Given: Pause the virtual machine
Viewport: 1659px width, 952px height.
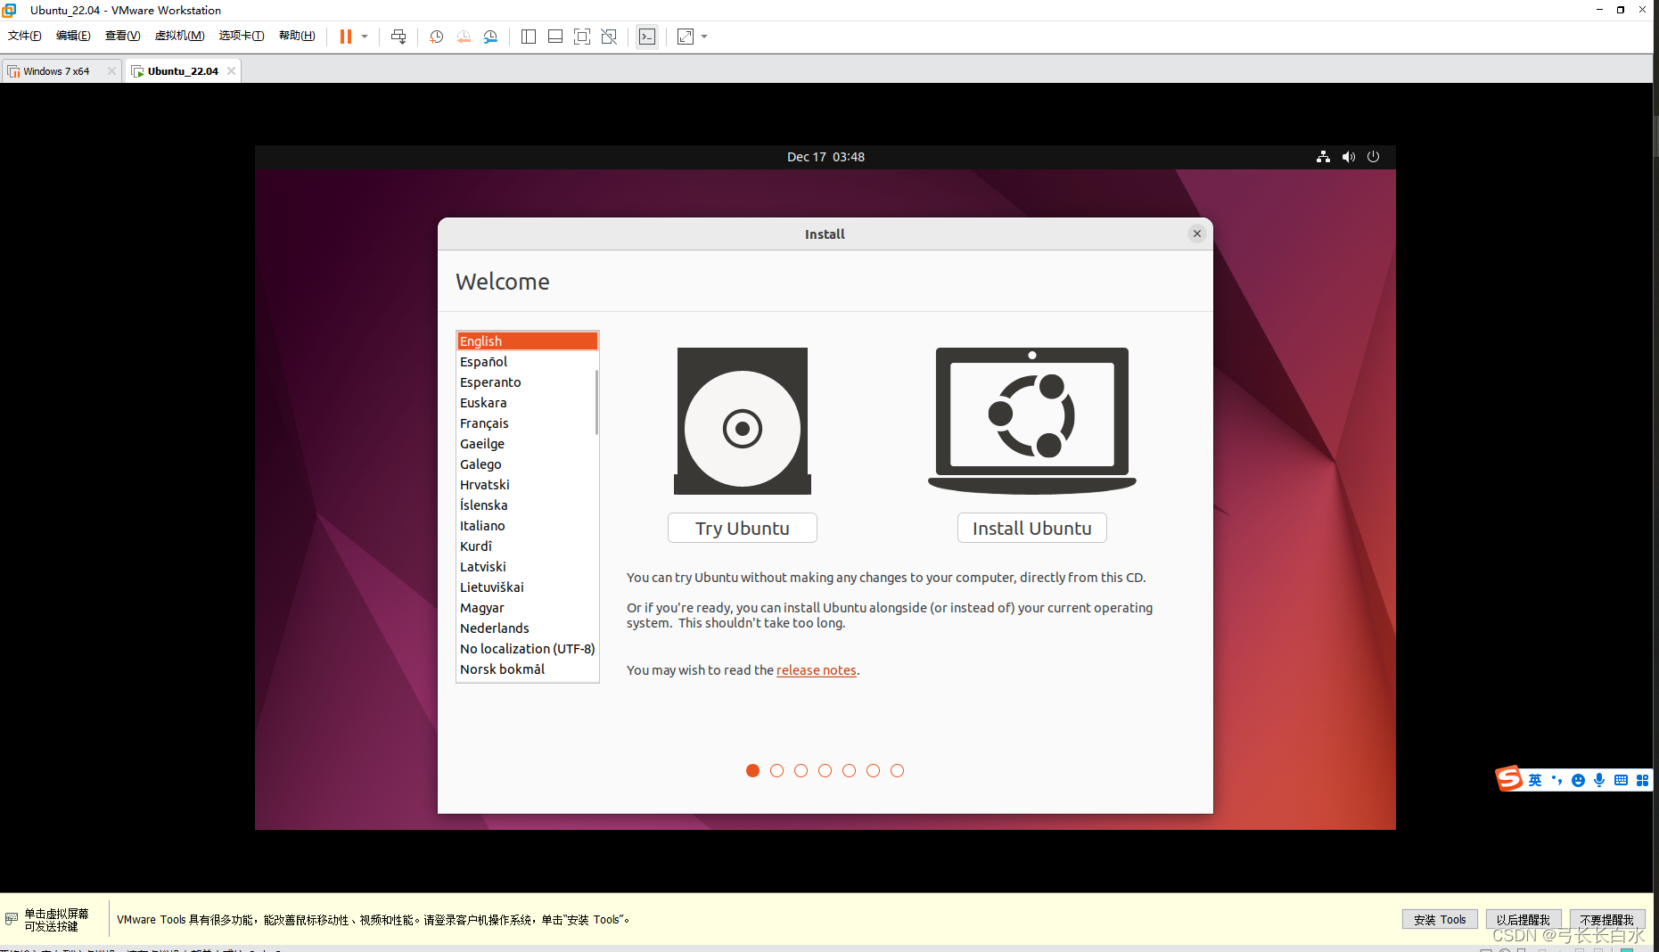Looking at the screenshot, I should tap(346, 37).
